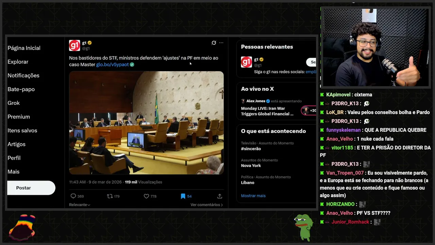Viewport: 435px width, 245px height.
Task: Click the skull emote in P3DRO_K13's first message
Action: [x=366, y=103]
